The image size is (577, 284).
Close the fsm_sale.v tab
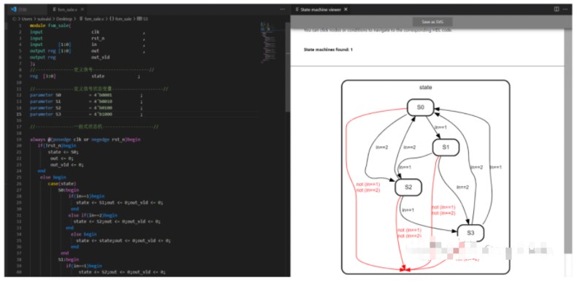point(82,9)
